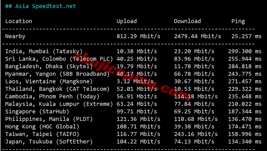This screenshot has height=151, width=267.
Task: Click Philippines, Manila (PLDT) line
Action: (x=133, y=119)
